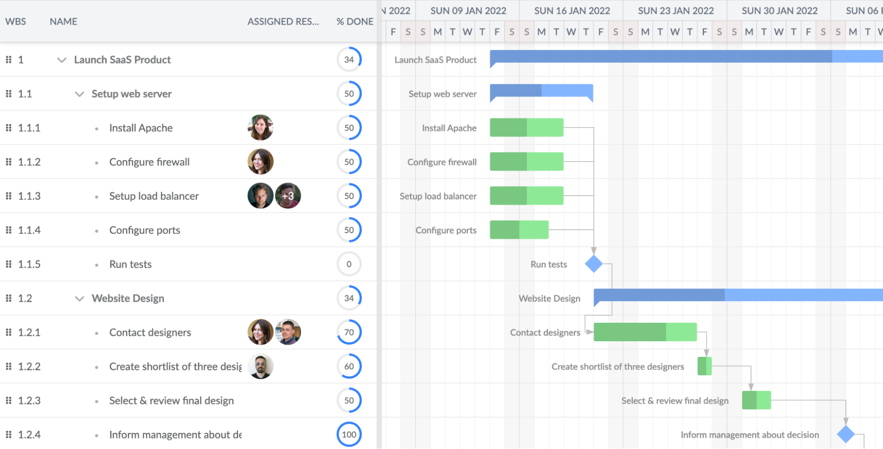Grab the drag handle beside Launch SaaS Product
The height and width of the screenshot is (449, 883).
pos(8,60)
